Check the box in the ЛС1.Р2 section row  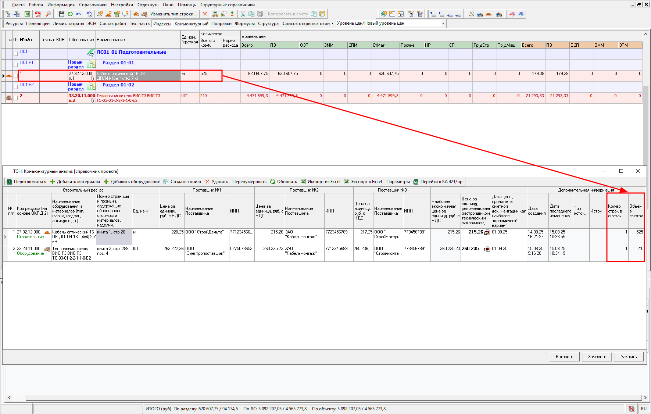click(15, 87)
